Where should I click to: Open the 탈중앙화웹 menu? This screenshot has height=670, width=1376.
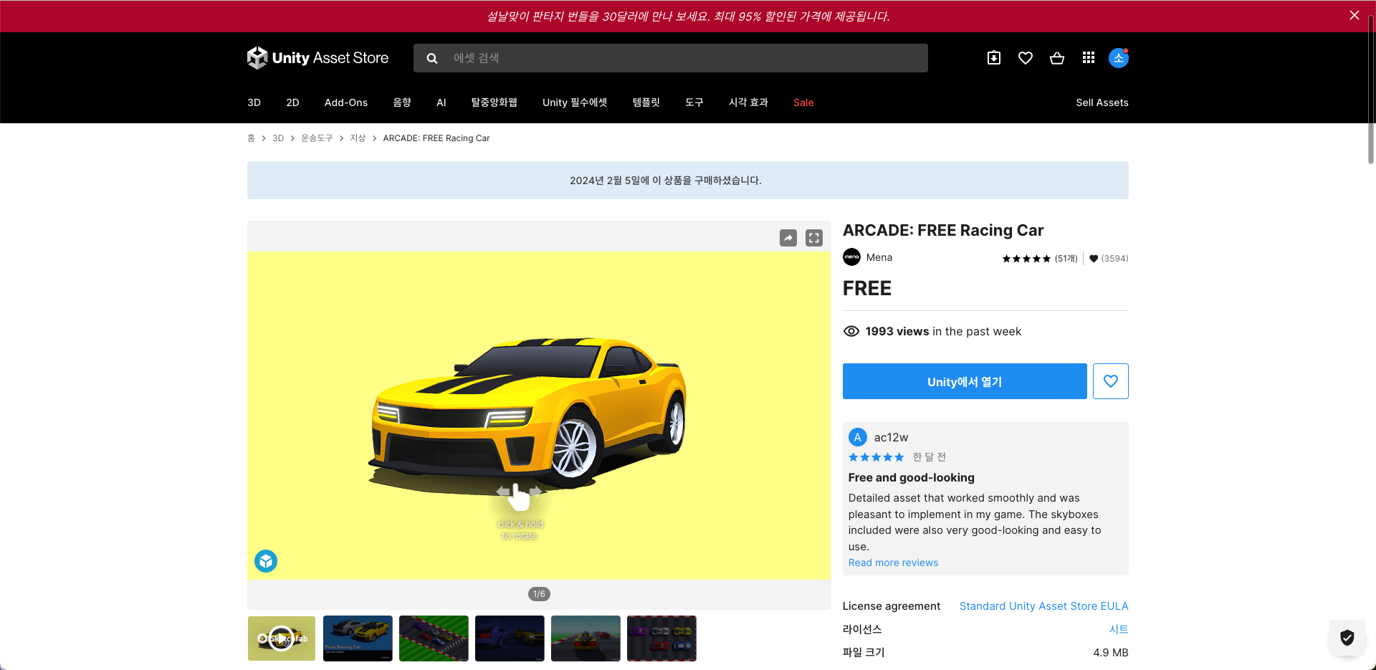pyautogui.click(x=494, y=102)
